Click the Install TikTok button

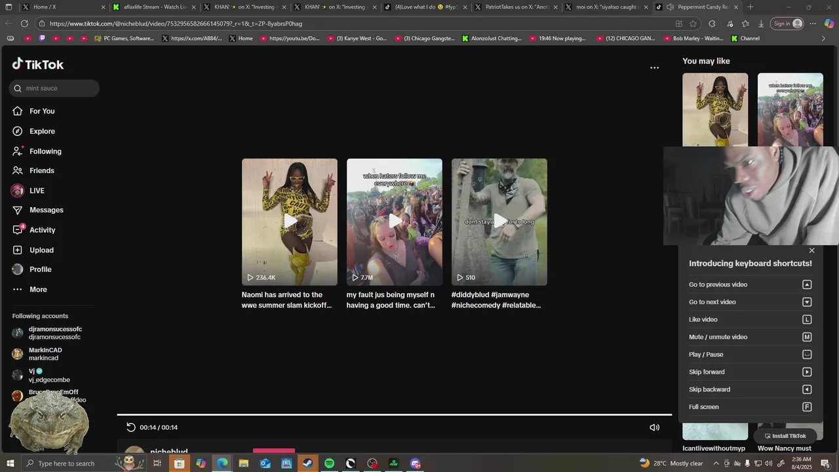(x=785, y=436)
